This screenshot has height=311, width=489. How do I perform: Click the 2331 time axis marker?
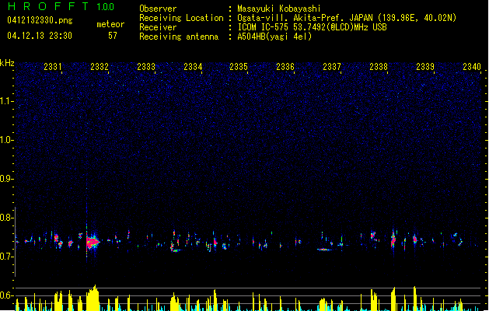(53, 67)
